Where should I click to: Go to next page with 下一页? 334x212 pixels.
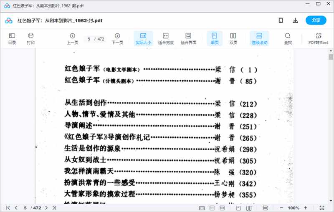[x=117, y=38]
